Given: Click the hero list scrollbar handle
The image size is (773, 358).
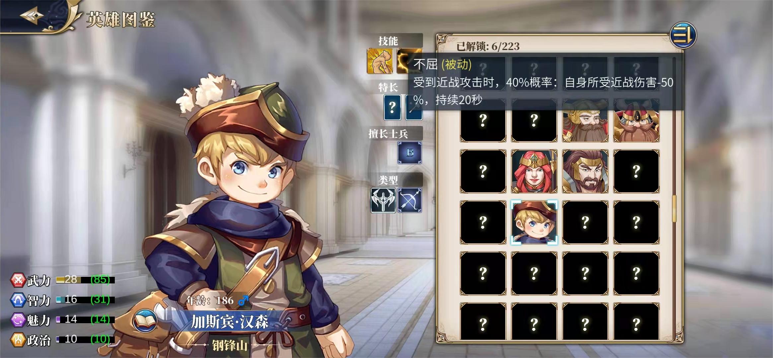Looking at the screenshot, I should pos(674,209).
